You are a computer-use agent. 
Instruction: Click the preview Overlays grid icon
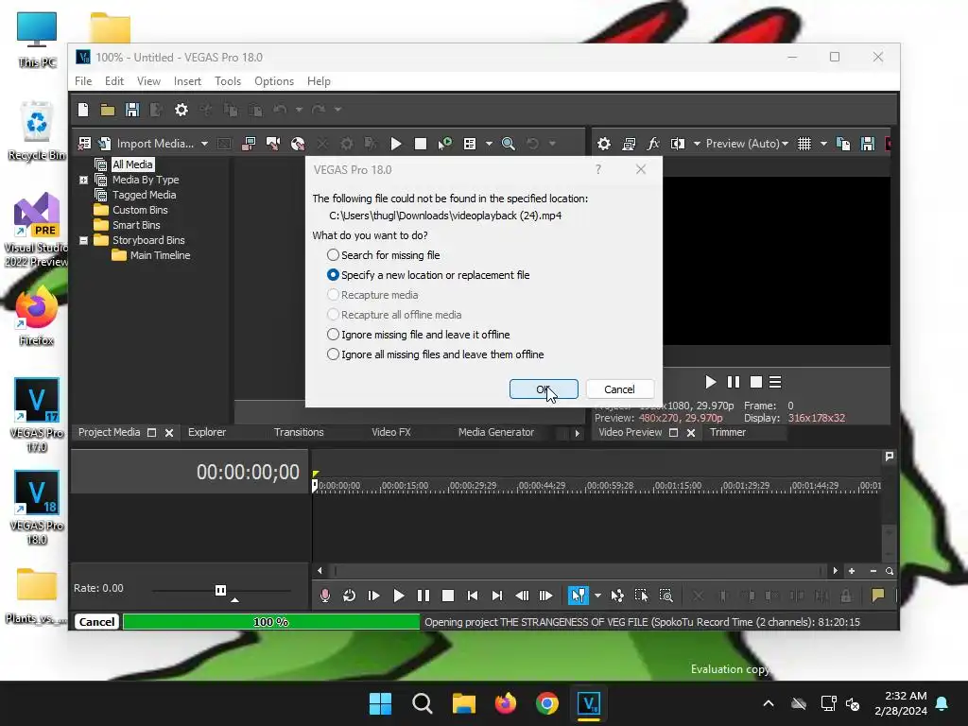point(804,144)
